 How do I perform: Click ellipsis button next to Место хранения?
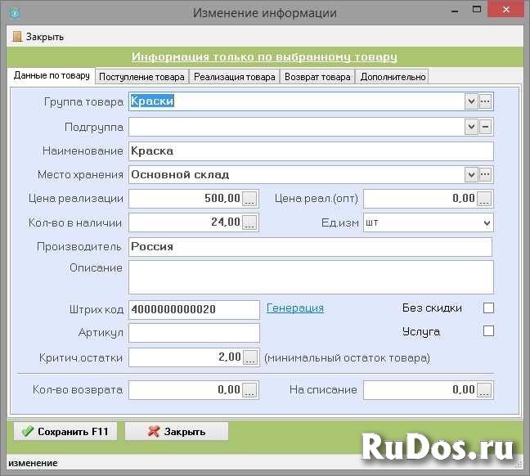point(485,174)
